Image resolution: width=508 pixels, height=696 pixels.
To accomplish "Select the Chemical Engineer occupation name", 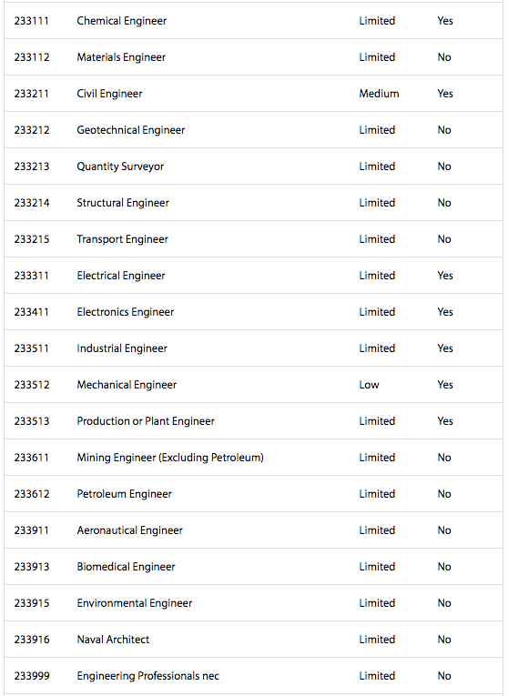I will click(x=122, y=21).
